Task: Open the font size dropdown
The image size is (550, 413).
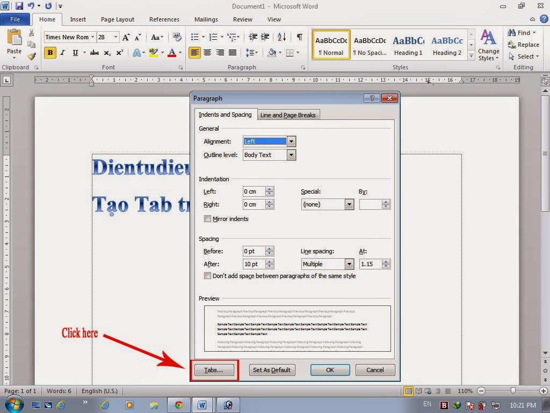Action: point(114,37)
